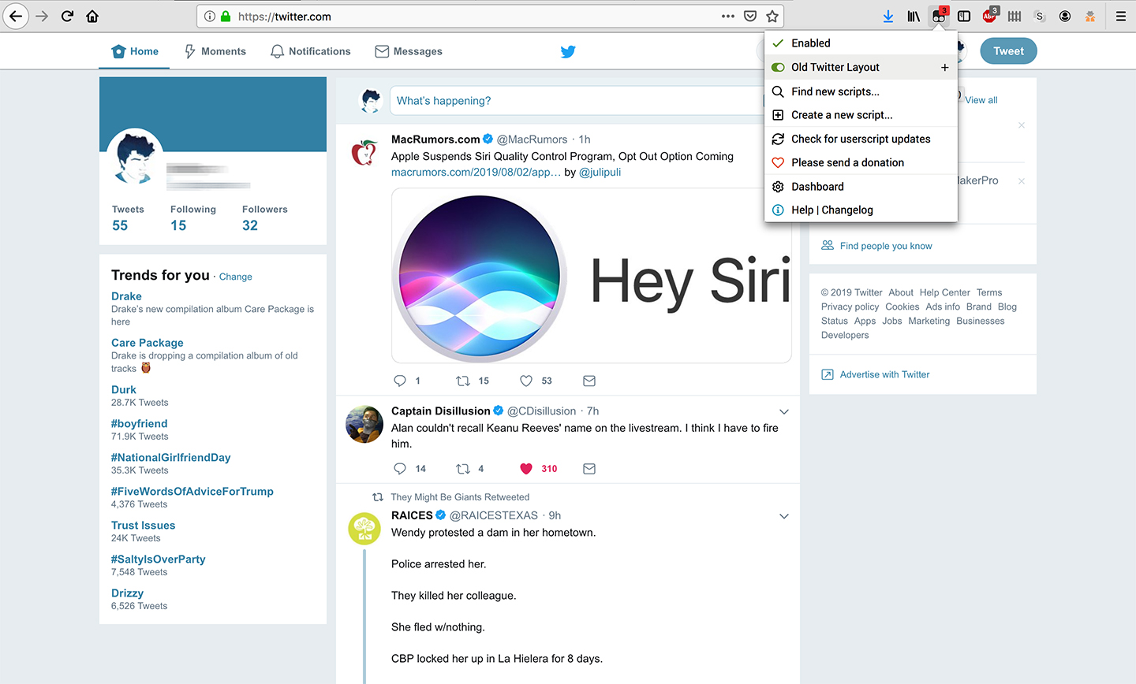The width and height of the screenshot is (1136, 684).
Task: Open the #NationalGirlfriendDay trend link
Action: coord(170,457)
